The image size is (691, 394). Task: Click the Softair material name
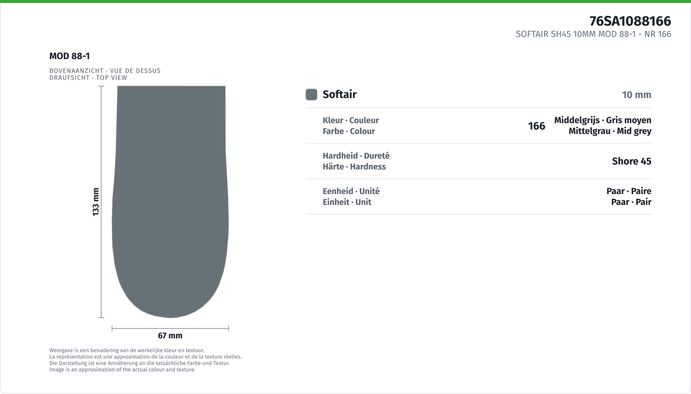point(339,94)
